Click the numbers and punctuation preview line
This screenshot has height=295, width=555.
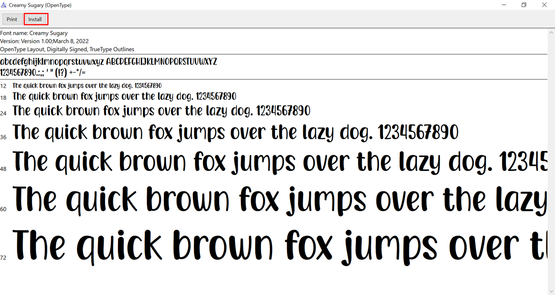tap(43, 72)
